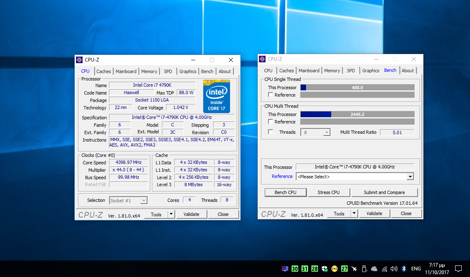Click the temperature tray icon showing 27
The height and width of the screenshot is (277, 470).
click(x=344, y=269)
